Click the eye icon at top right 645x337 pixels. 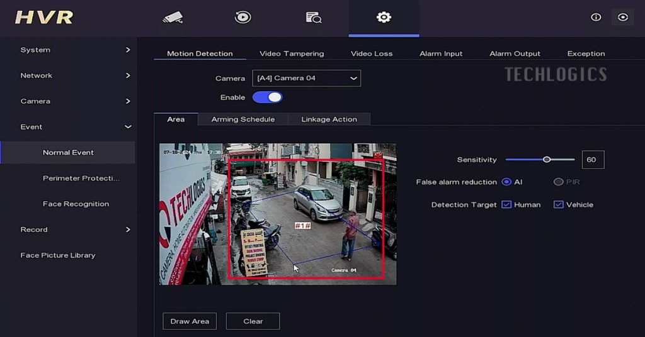(x=623, y=18)
